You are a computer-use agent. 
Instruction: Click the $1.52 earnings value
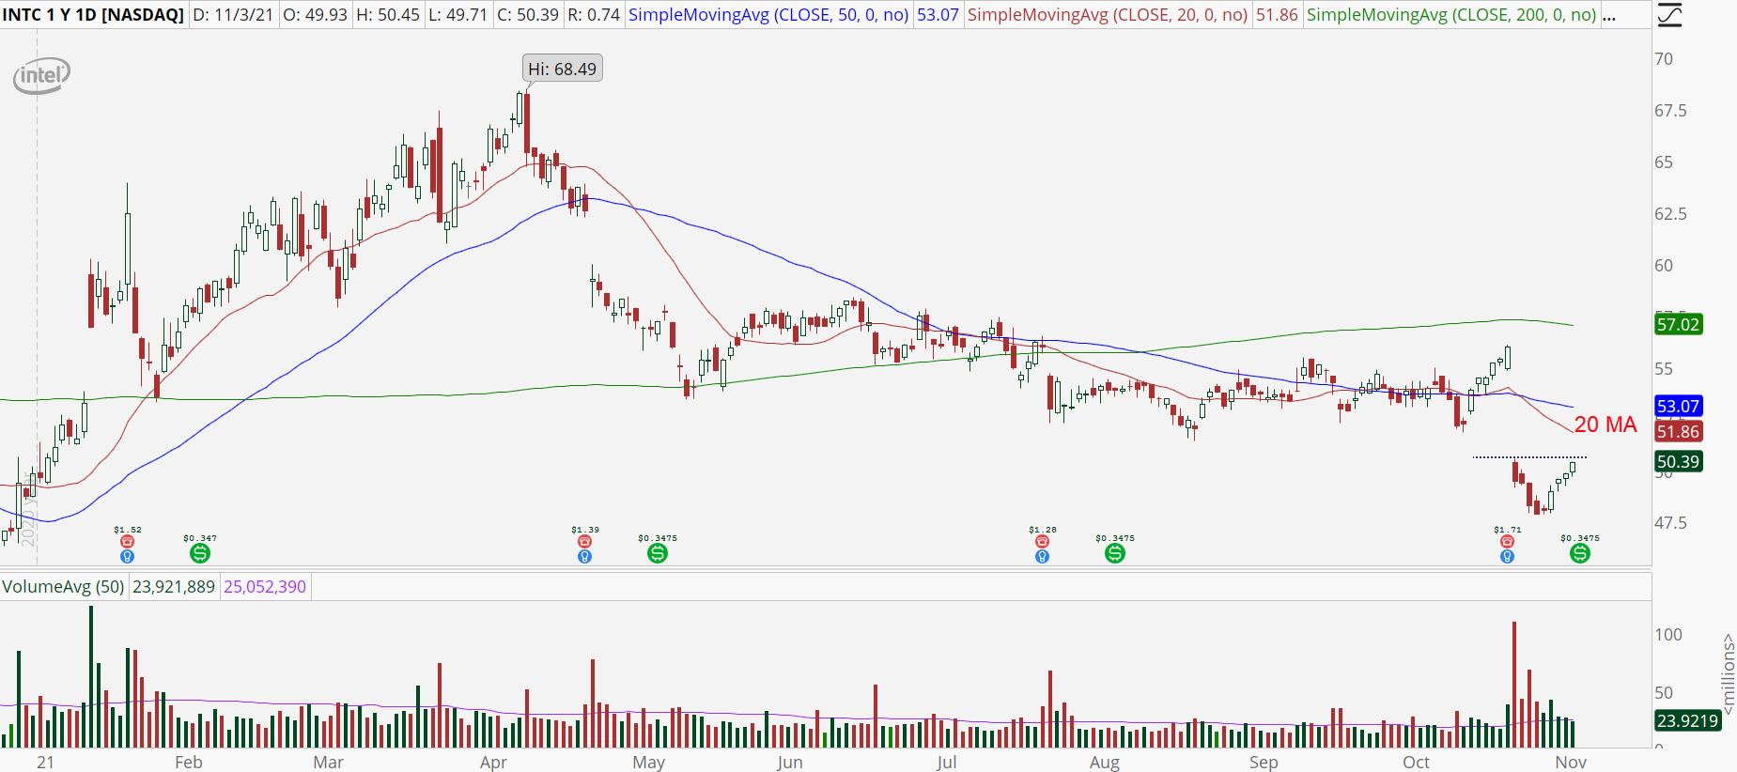(128, 531)
